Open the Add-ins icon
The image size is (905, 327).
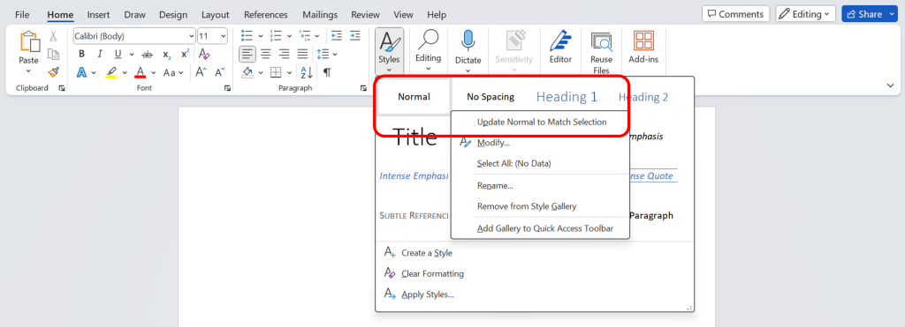coord(643,48)
